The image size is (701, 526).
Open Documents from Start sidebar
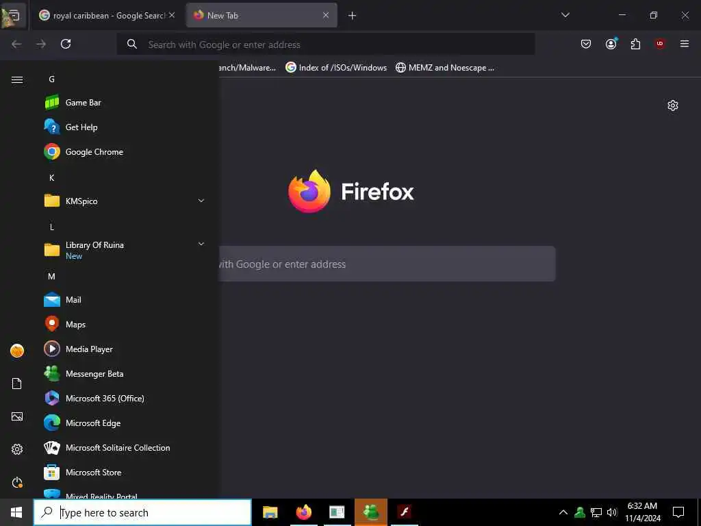pos(17,384)
